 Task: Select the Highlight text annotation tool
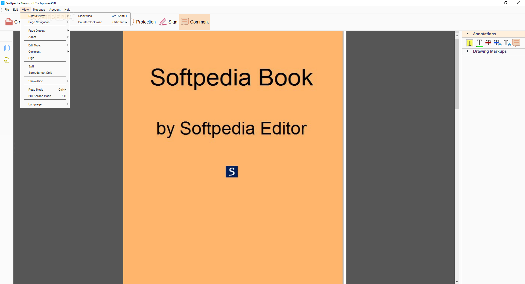pyautogui.click(x=470, y=43)
